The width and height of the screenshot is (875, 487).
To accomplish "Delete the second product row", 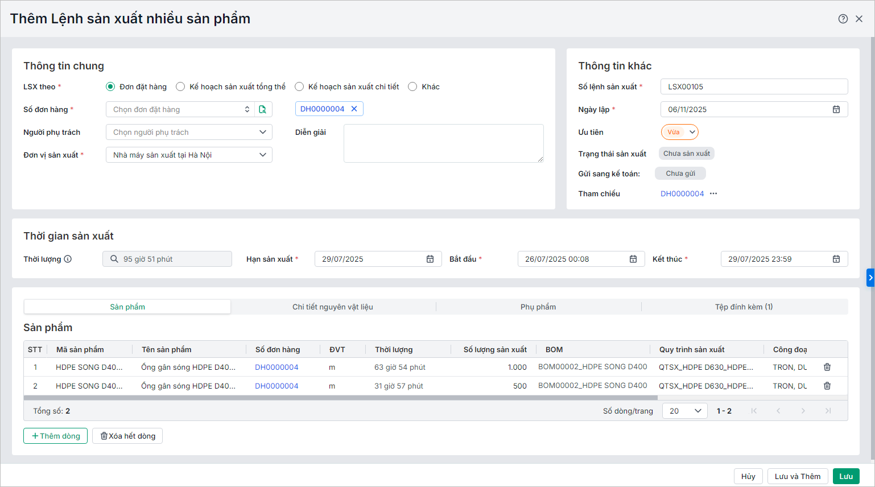I will pyautogui.click(x=827, y=386).
